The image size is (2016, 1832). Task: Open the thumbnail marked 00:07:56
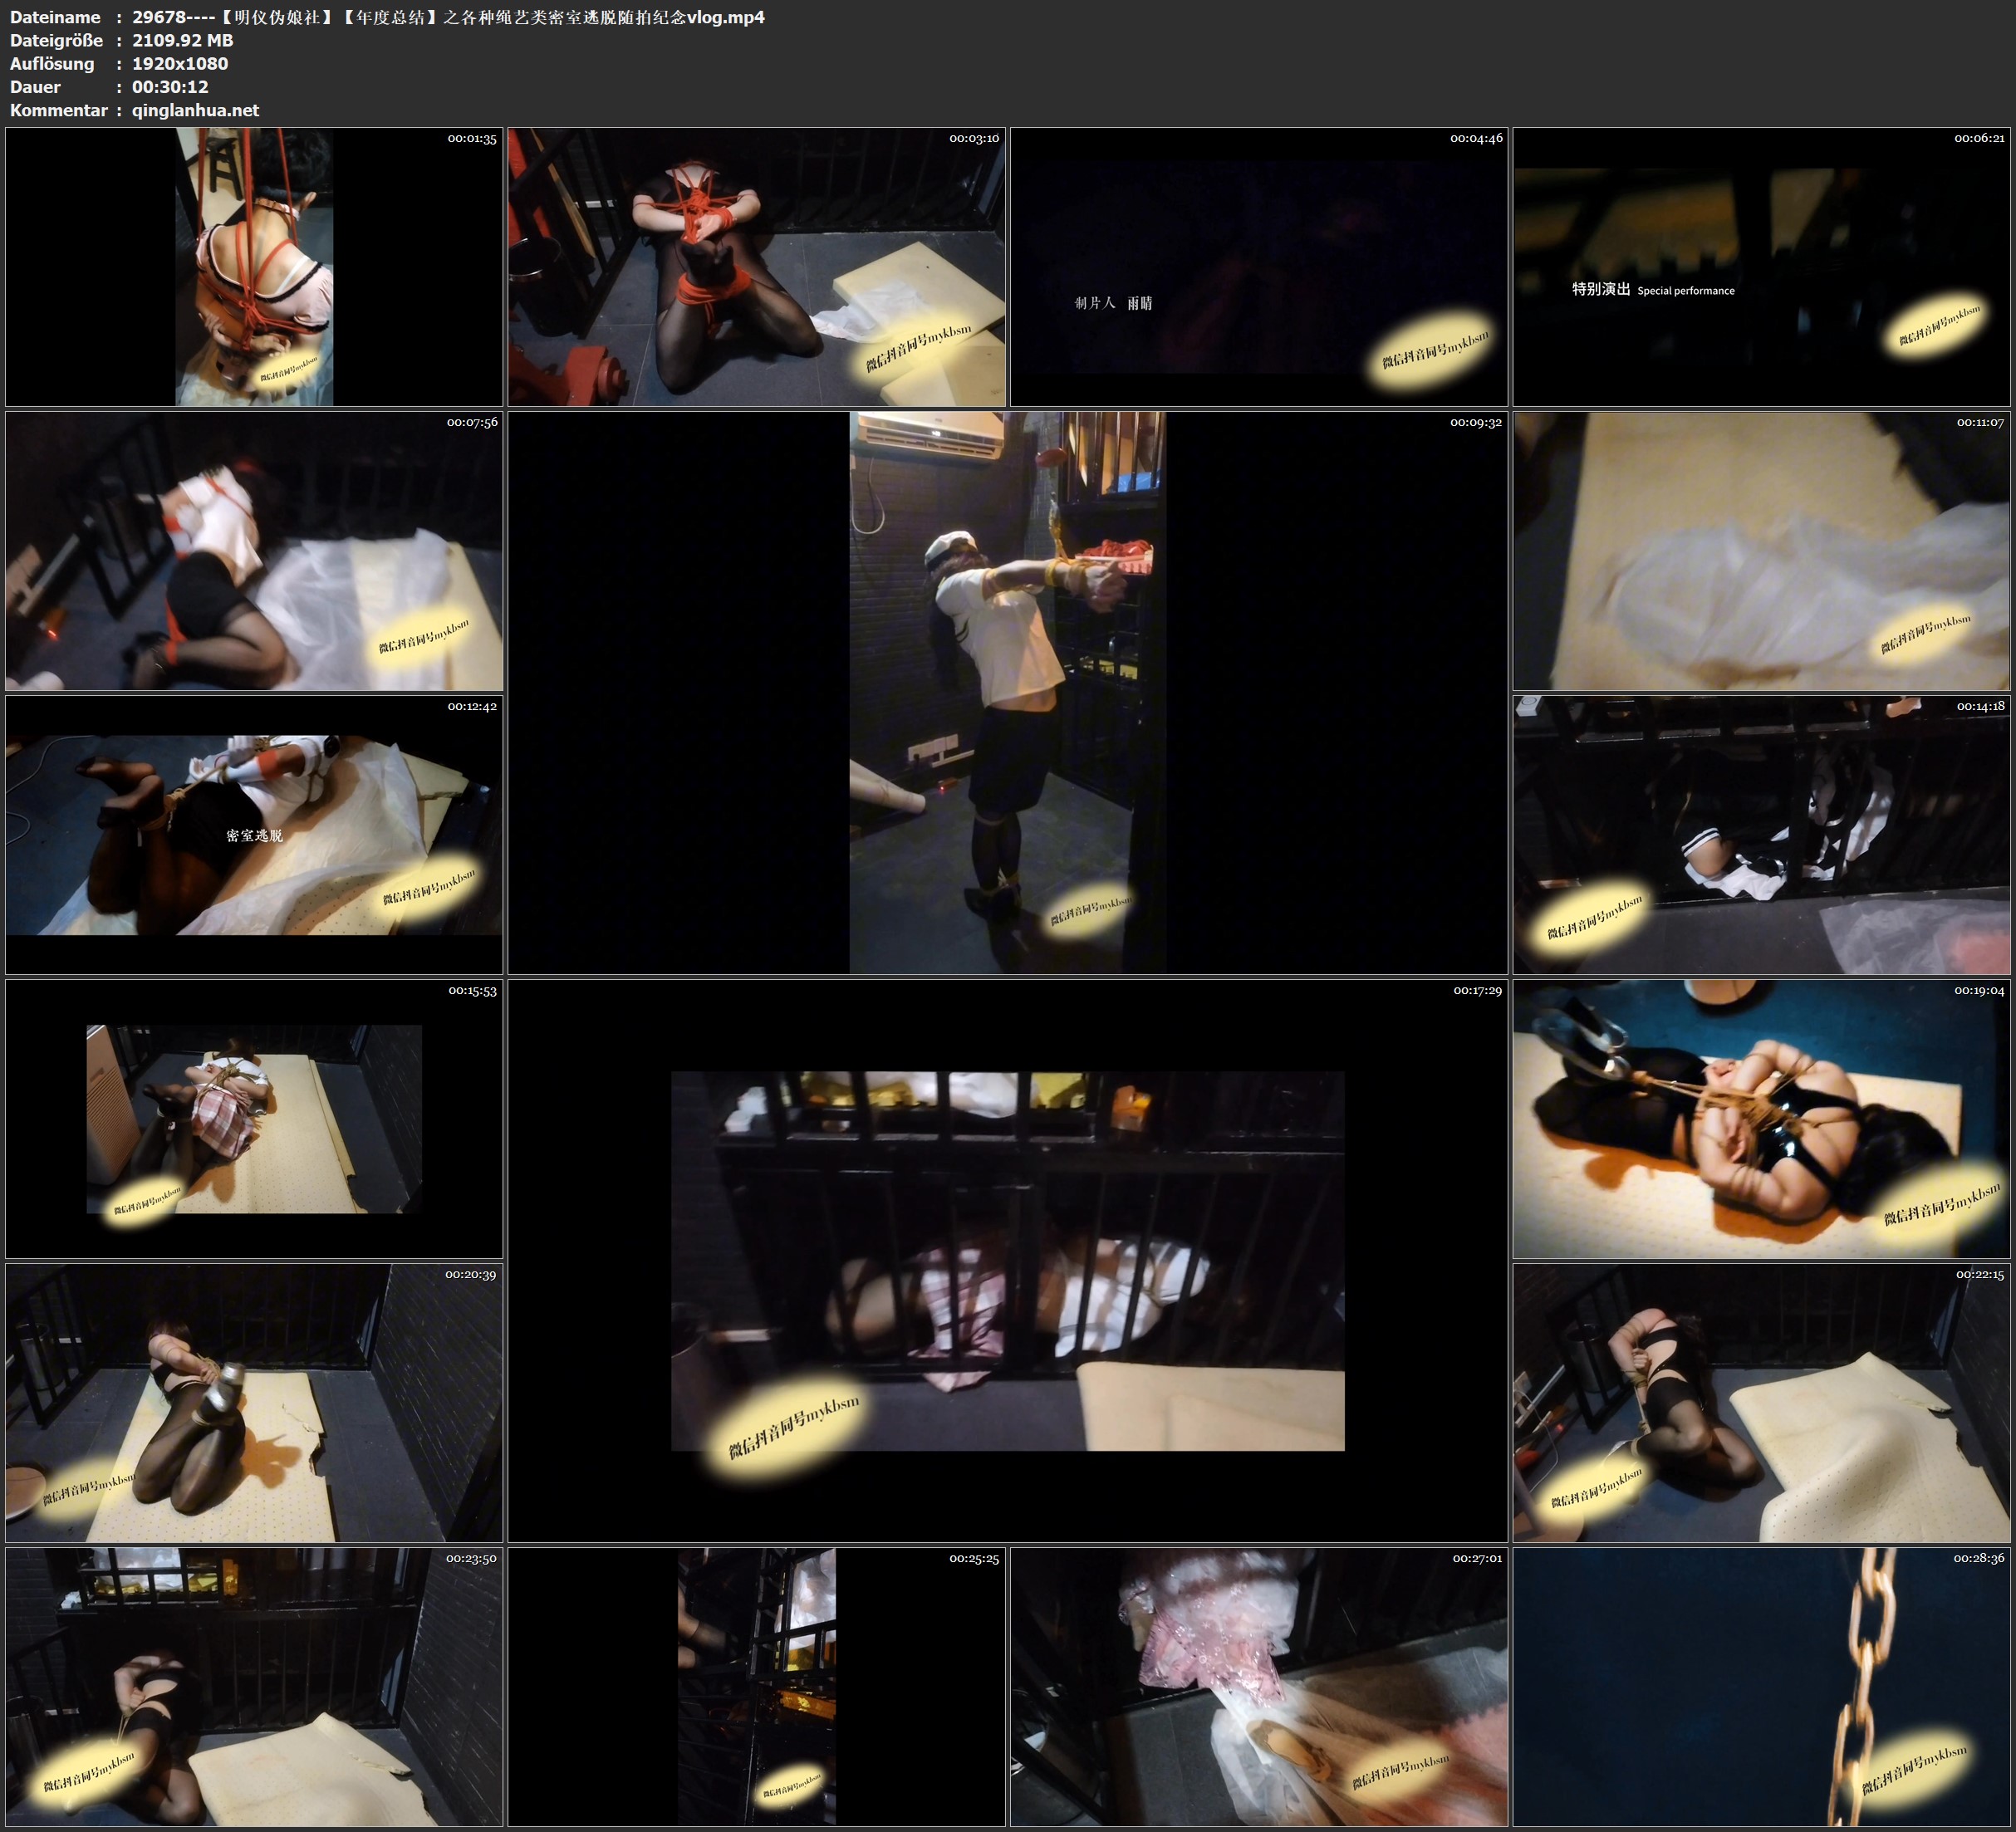click(254, 550)
